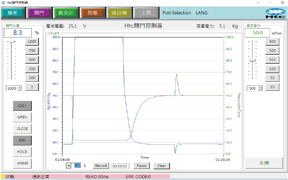288x180 pixels.
Task: Click the 500 pressure range input box
Action: 253,88
